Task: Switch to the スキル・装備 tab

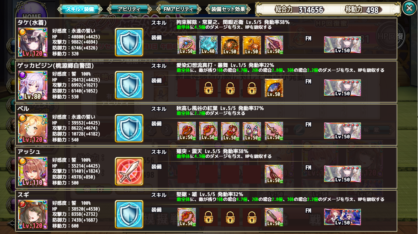Action: pyautogui.click(x=80, y=9)
